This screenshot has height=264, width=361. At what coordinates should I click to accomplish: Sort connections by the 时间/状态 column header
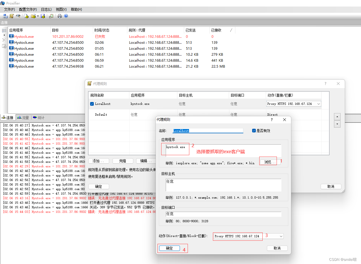(x=110, y=30)
